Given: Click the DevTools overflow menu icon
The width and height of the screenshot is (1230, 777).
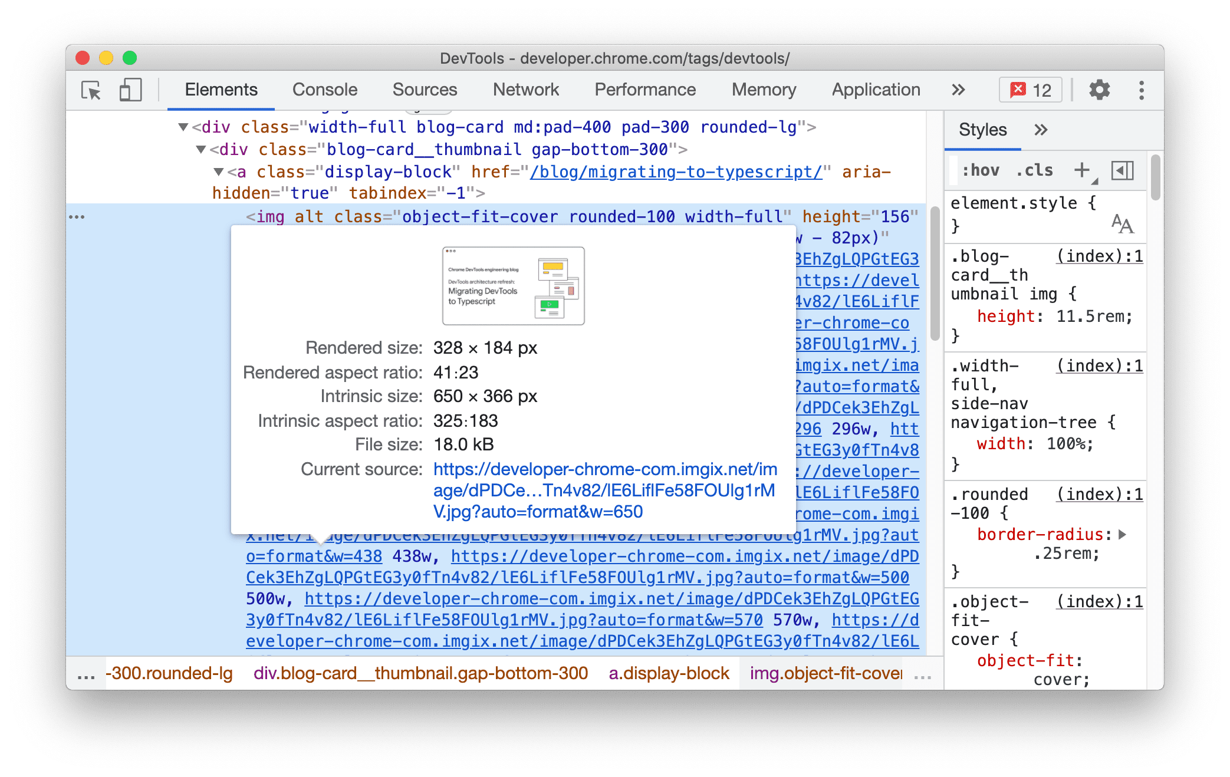Looking at the screenshot, I should [x=1142, y=90].
